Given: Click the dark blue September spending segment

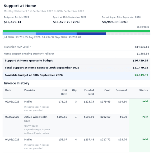Looking at the screenshot, I should (x=91, y=34).
